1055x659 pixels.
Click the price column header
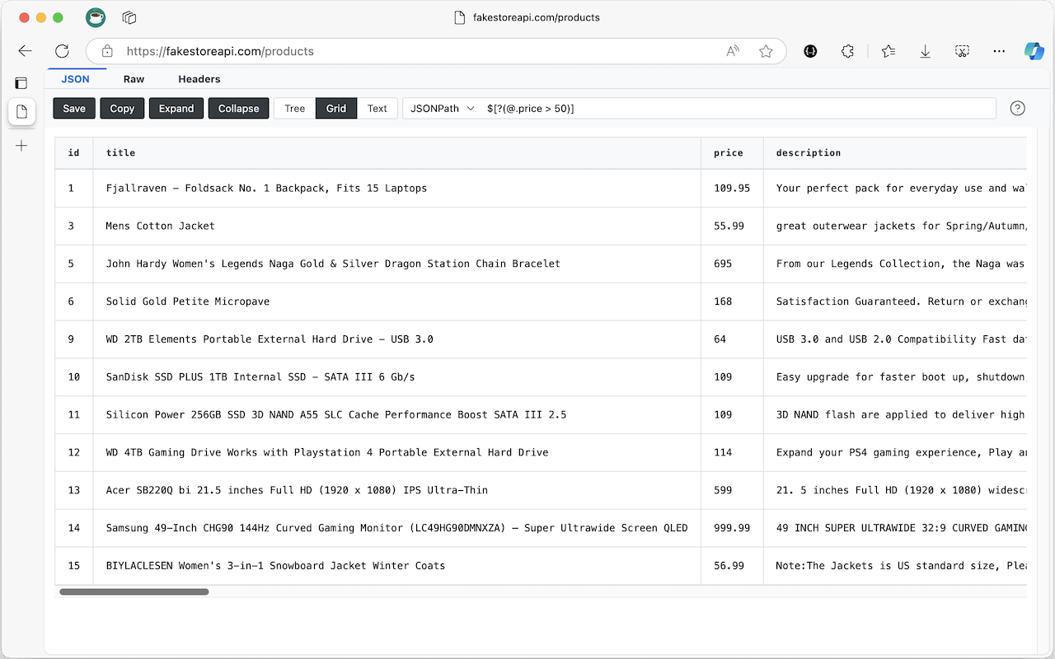click(732, 152)
